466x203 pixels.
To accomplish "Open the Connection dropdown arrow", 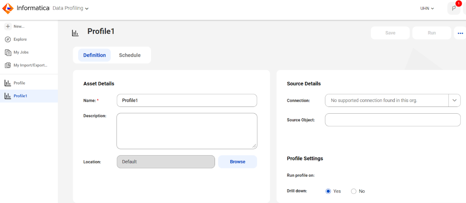I will click(x=454, y=100).
